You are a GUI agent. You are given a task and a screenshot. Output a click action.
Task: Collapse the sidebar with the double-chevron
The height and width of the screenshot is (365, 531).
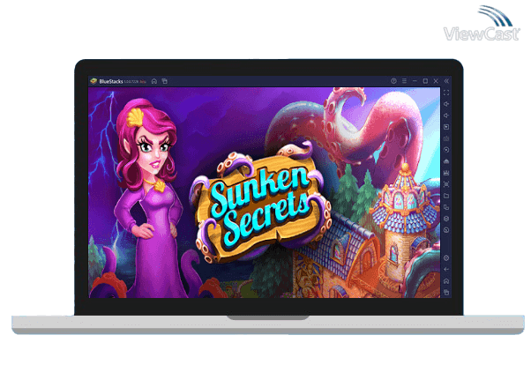click(446, 81)
